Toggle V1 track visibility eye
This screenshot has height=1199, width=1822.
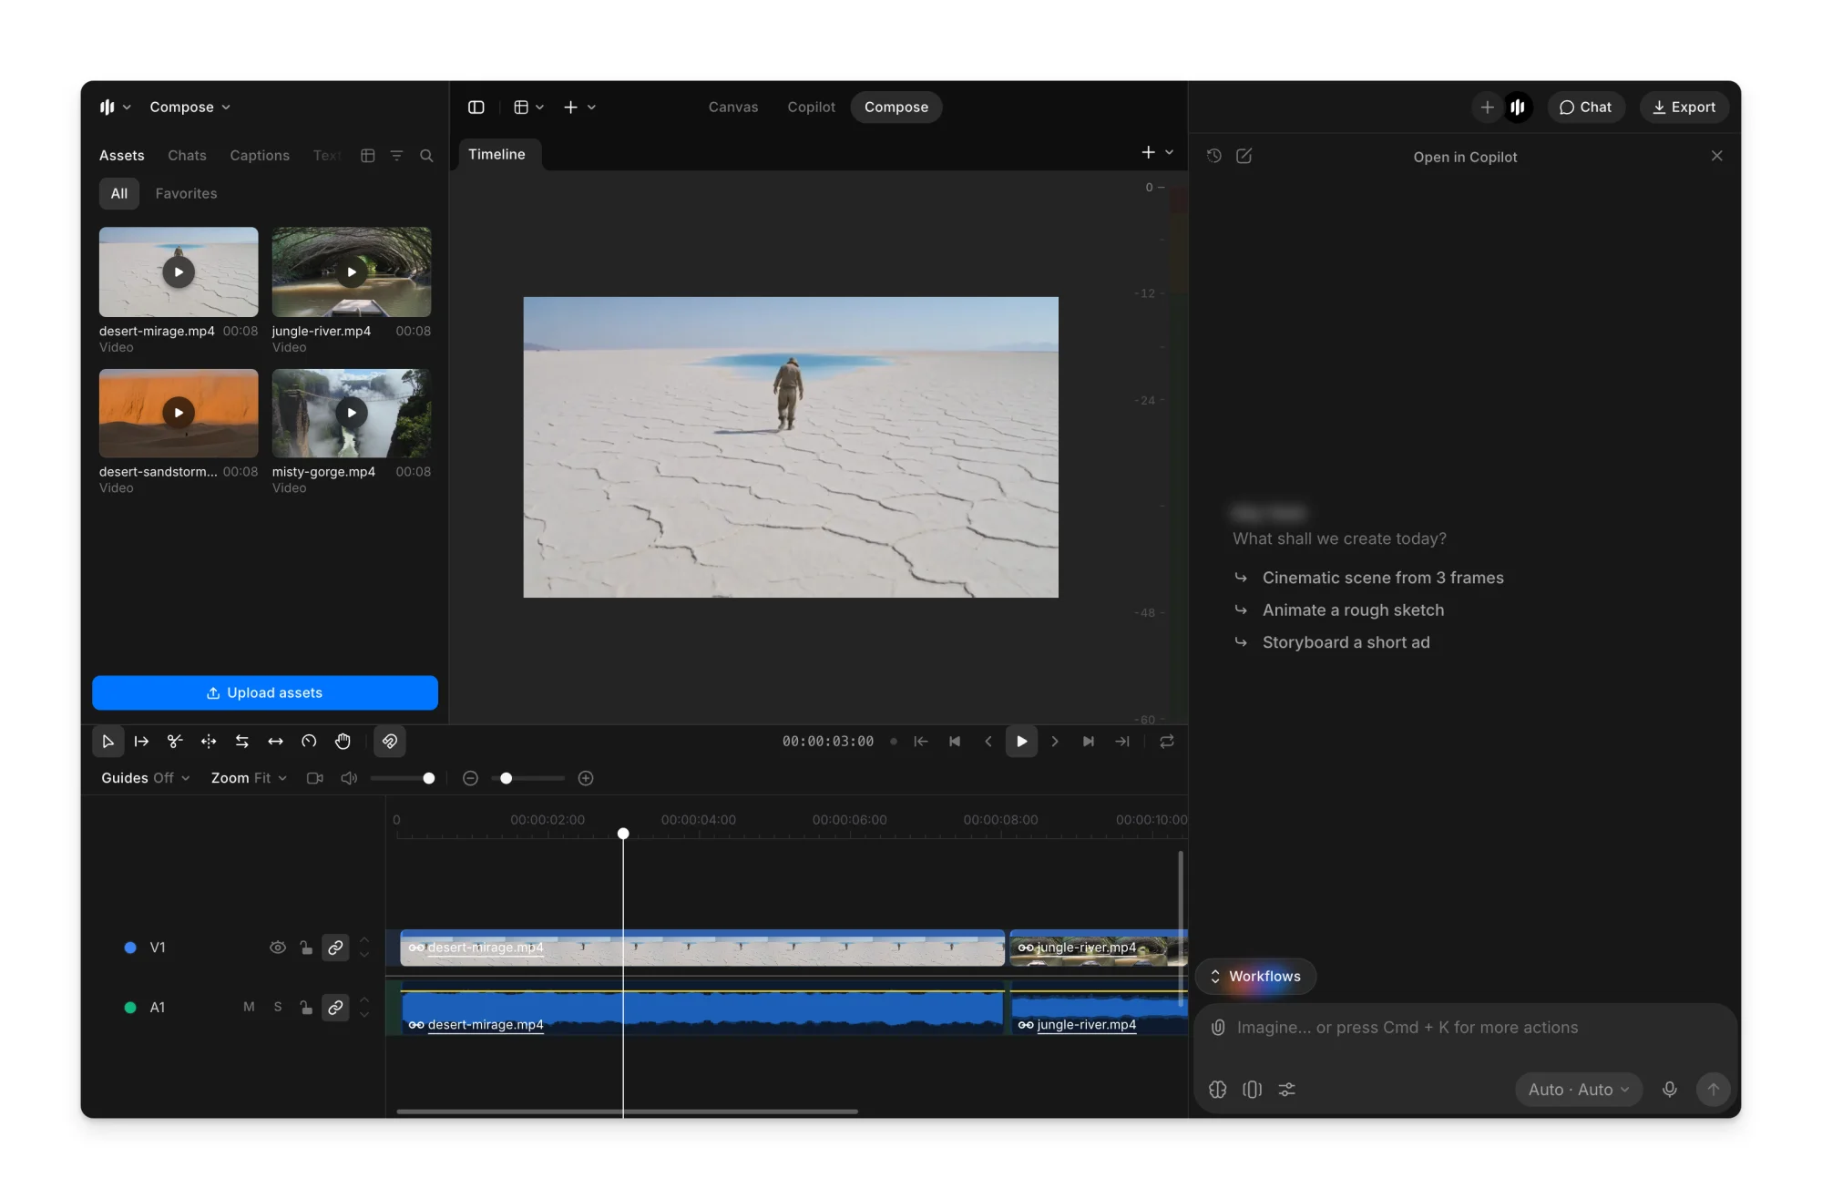(x=278, y=948)
